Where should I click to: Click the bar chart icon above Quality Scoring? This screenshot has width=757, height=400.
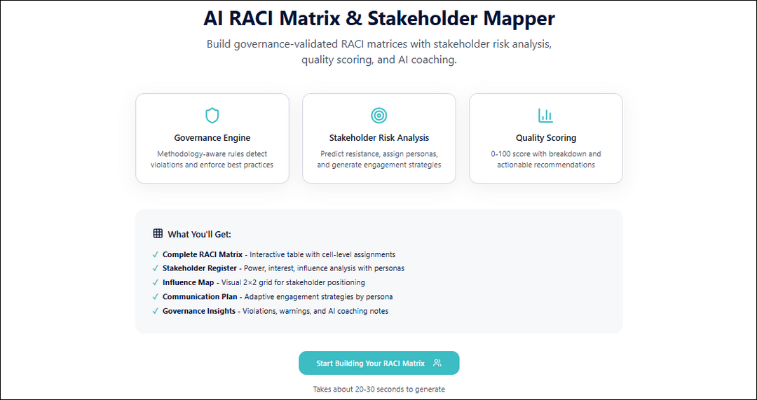(545, 116)
